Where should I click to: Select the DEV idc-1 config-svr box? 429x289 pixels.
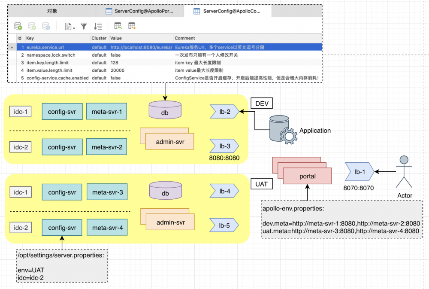point(62,112)
